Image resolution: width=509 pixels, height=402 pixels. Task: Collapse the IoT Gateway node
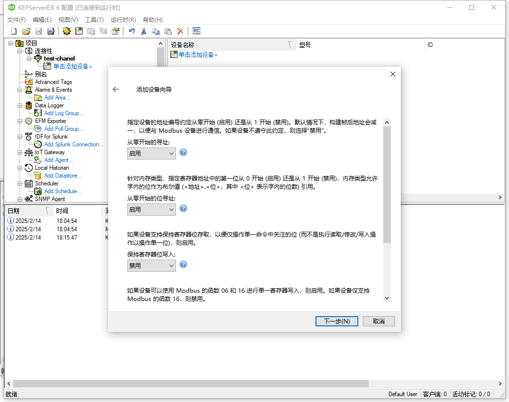pos(20,152)
